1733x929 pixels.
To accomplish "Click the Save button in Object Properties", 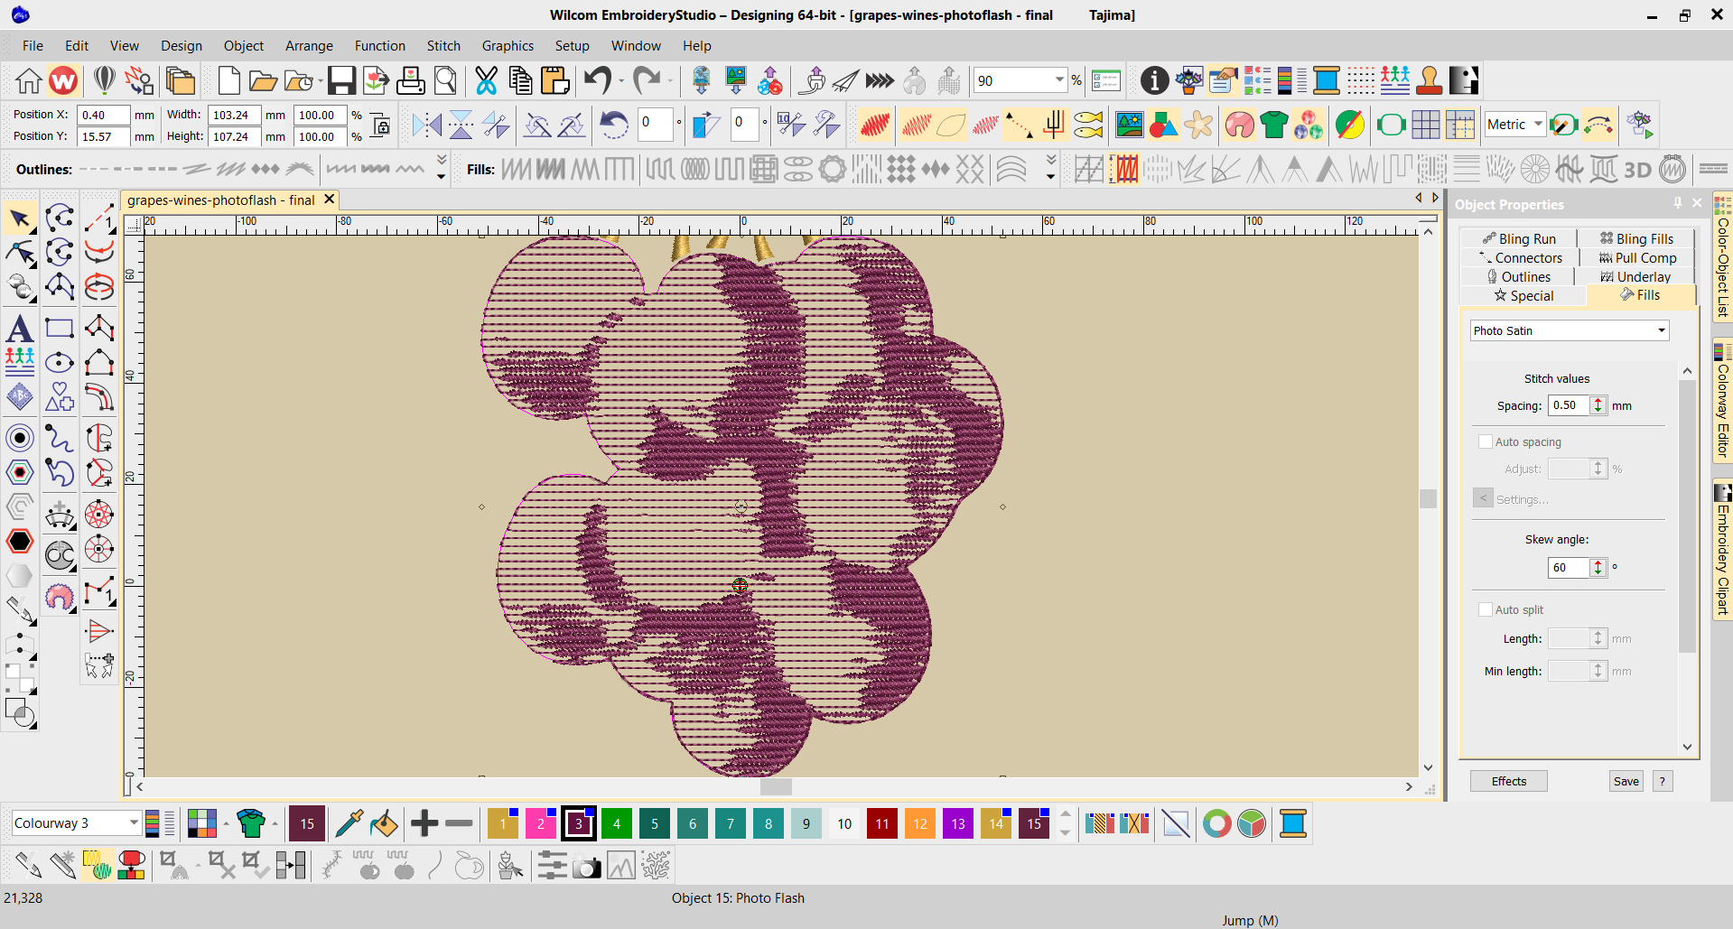I will click(1626, 781).
